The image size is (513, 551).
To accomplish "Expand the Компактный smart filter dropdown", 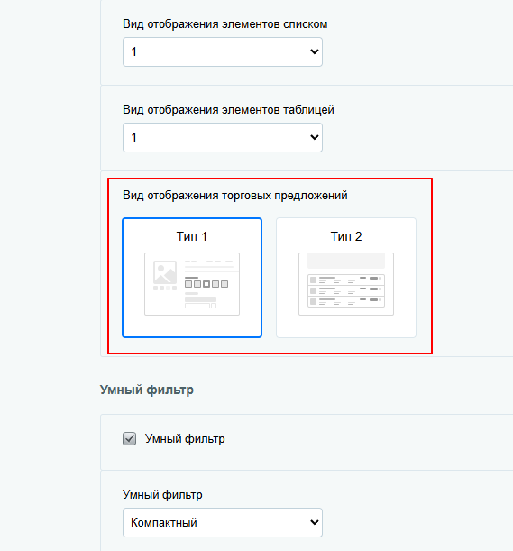I will click(x=223, y=522).
